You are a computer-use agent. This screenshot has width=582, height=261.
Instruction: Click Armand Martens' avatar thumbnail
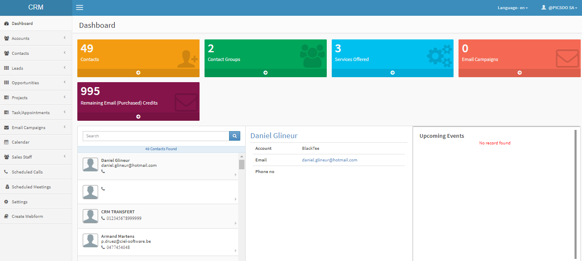91,241
